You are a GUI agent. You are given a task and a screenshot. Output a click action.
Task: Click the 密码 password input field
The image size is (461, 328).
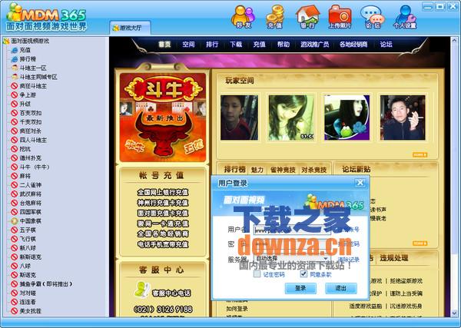click(292, 244)
